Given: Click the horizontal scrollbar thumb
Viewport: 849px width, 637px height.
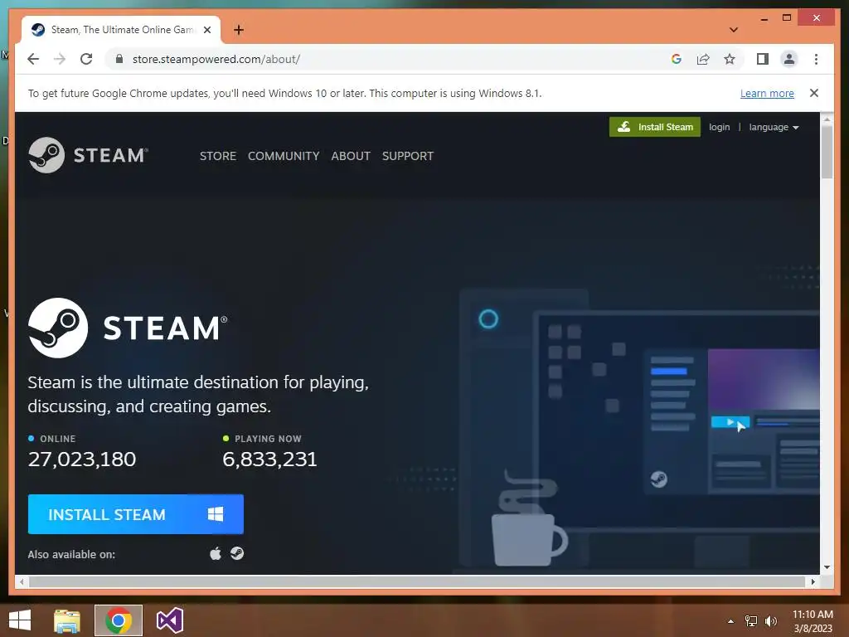Looking at the screenshot, I should (x=417, y=581).
